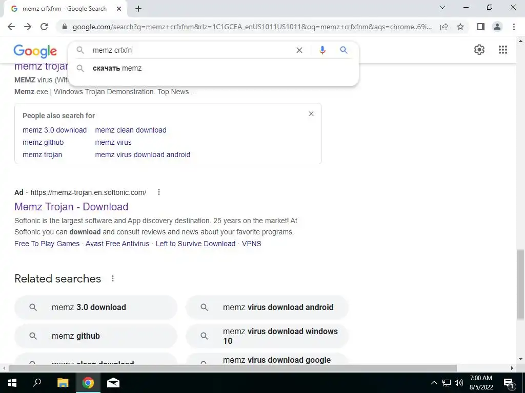Viewport: 525px width, 393px height.
Task: Open the Memz Trojan - Download link
Action: pos(71,207)
